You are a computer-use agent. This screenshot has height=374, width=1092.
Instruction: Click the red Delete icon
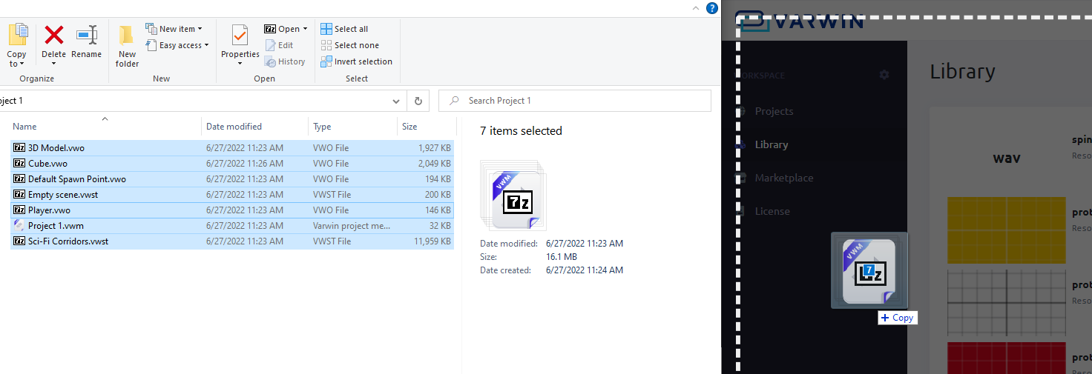click(53, 35)
